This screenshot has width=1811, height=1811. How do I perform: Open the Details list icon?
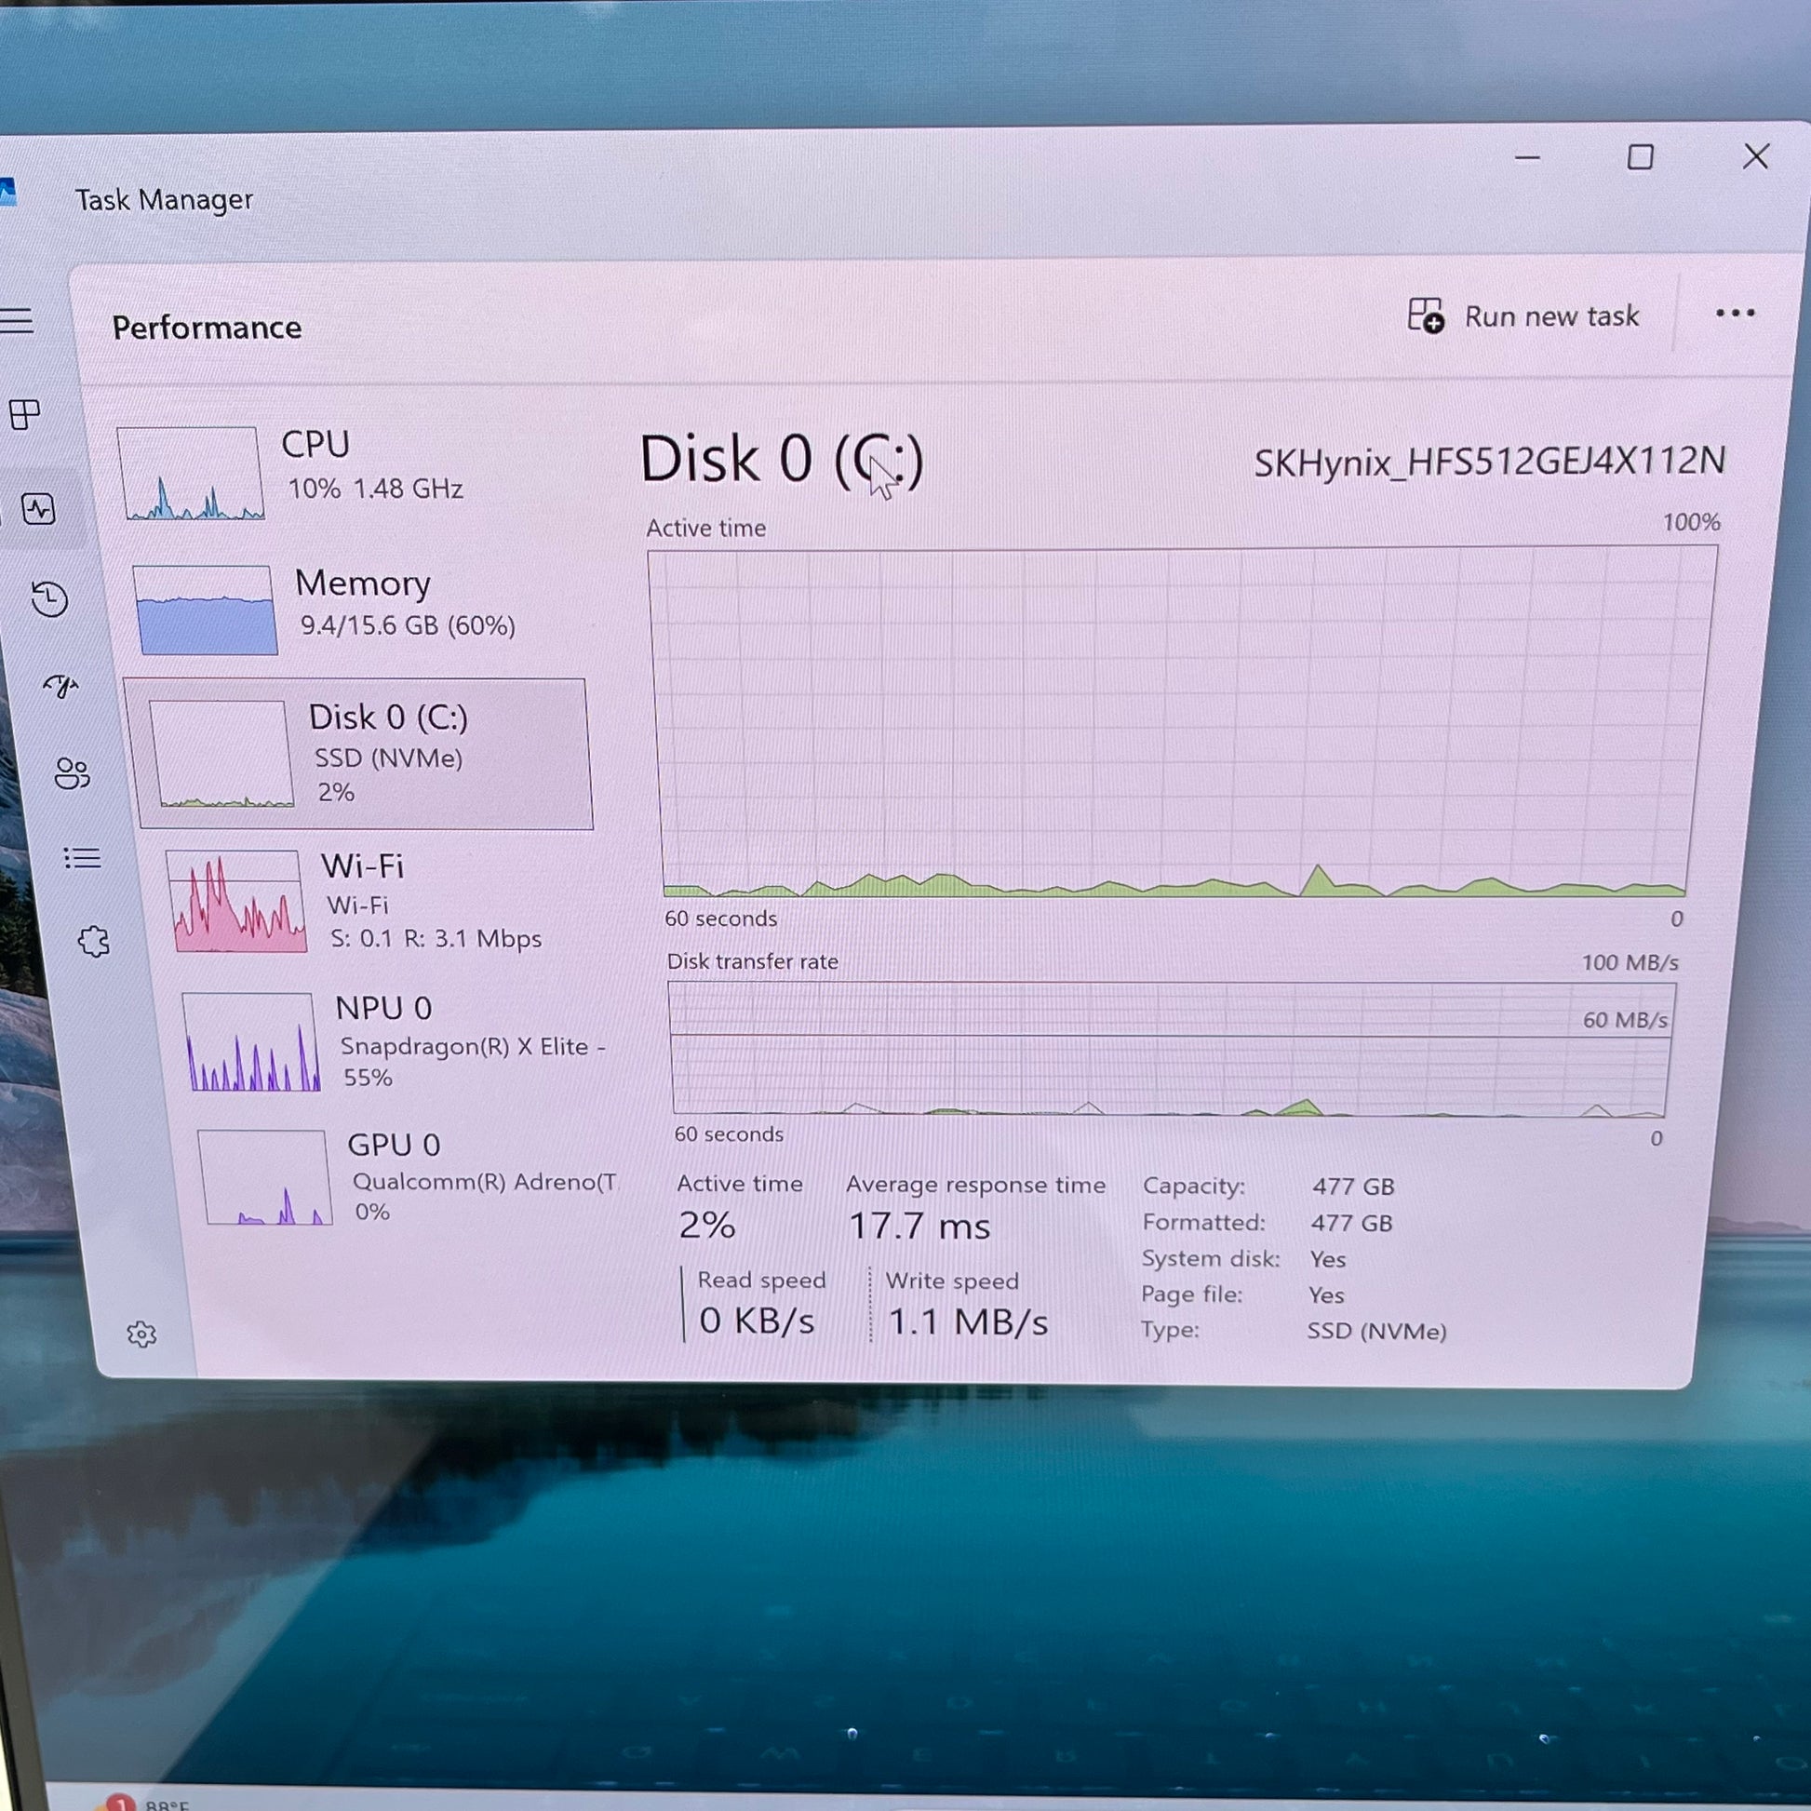point(82,858)
